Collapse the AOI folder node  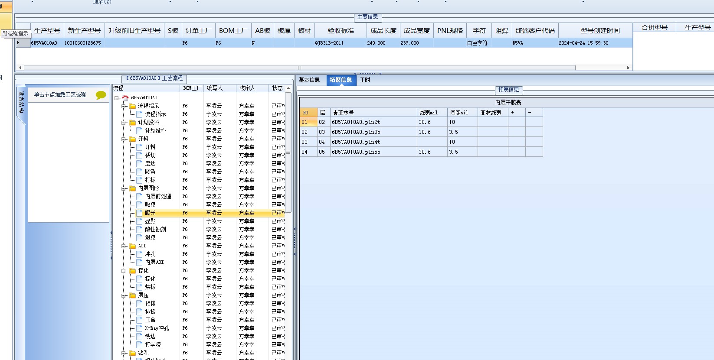point(124,246)
